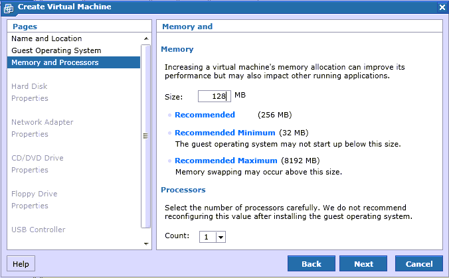Apply the Recommended memory size link
This screenshot has height=278, width=449.
(x=205, y=115)
